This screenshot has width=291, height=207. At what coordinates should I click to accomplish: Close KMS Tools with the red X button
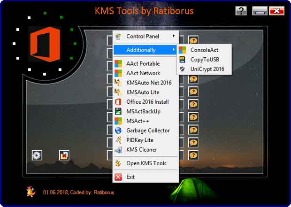pyautogui.click(x=277, y=11)
